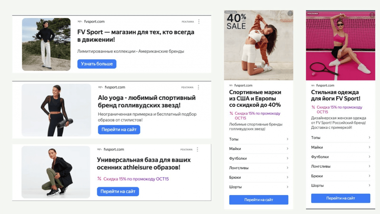Click the pink tennis court photo
Image resolution: width=380 pixels, height=214 pixels.
[341, 45]
